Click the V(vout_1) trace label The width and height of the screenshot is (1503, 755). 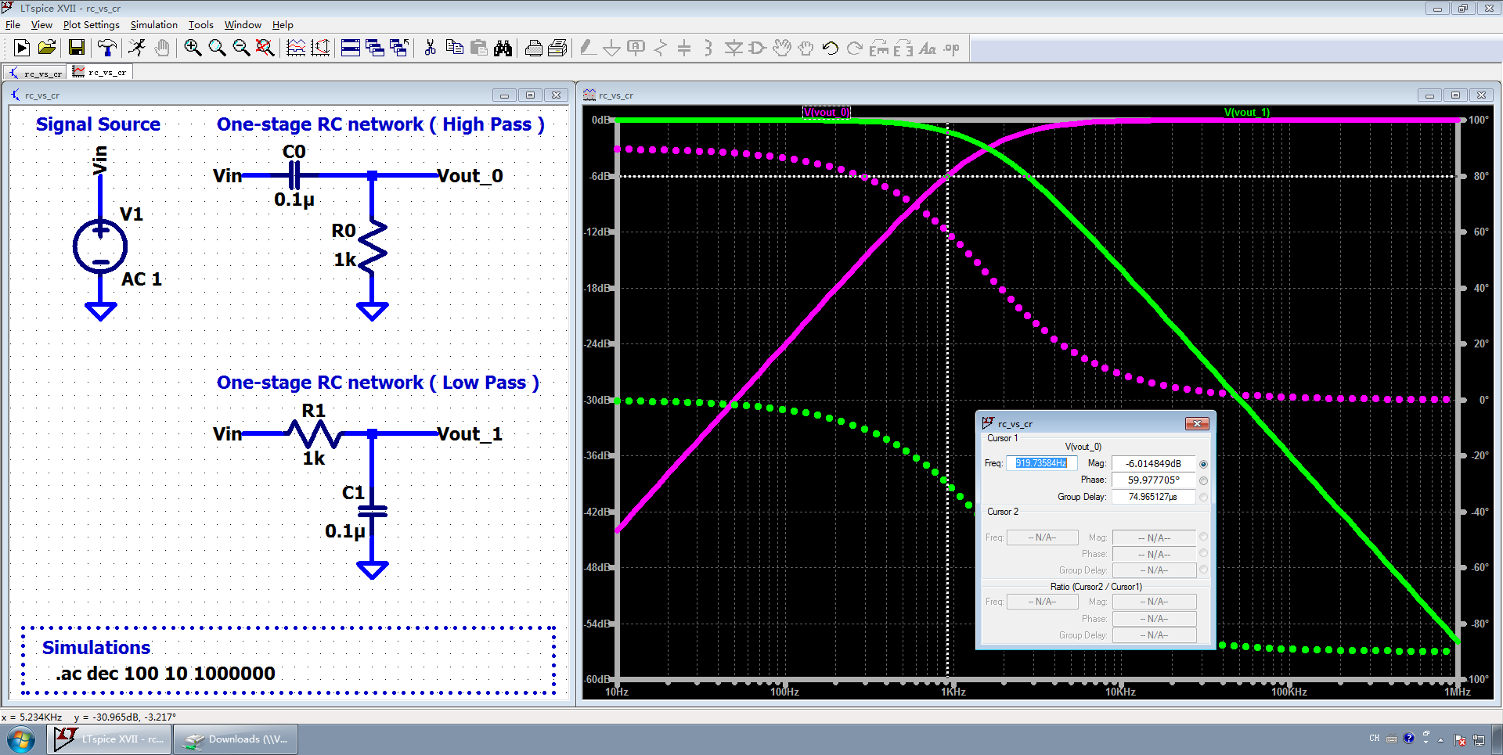(x=1246, y=113)
